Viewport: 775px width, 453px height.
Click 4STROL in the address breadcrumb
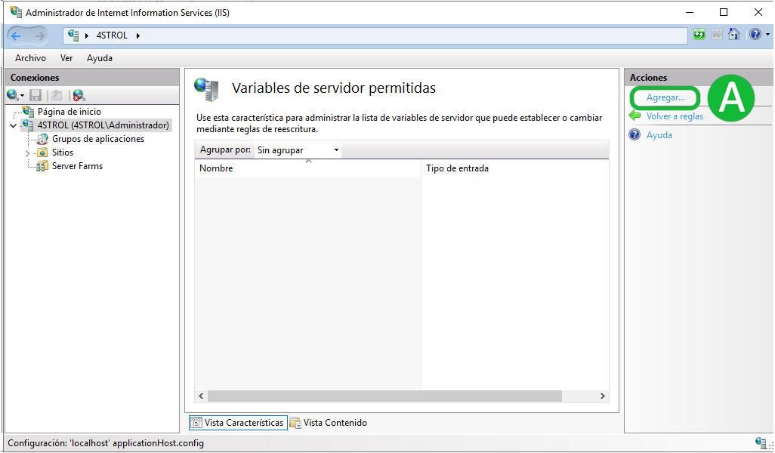pyautogui.click(x=112, y=35)
